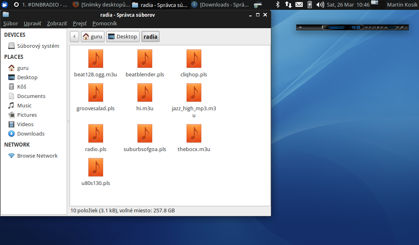This screenshot has height=245, width=419.
Task: Open the Pomocník menu
Action: tap(104, 23)
